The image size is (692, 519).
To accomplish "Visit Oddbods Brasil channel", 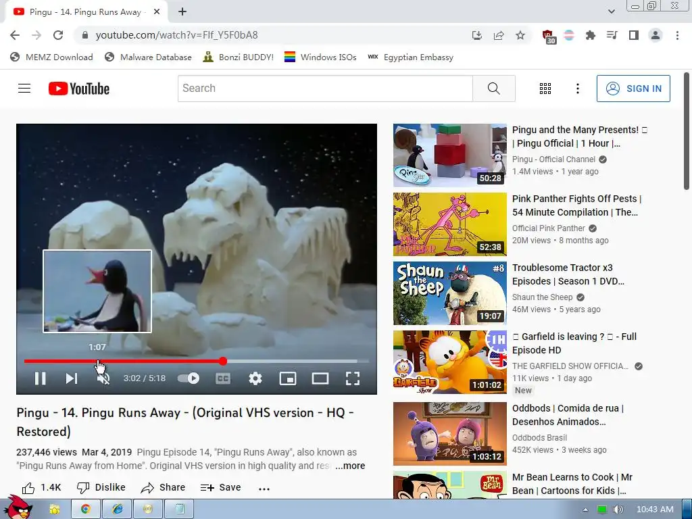I will click(x=539, y=437).
